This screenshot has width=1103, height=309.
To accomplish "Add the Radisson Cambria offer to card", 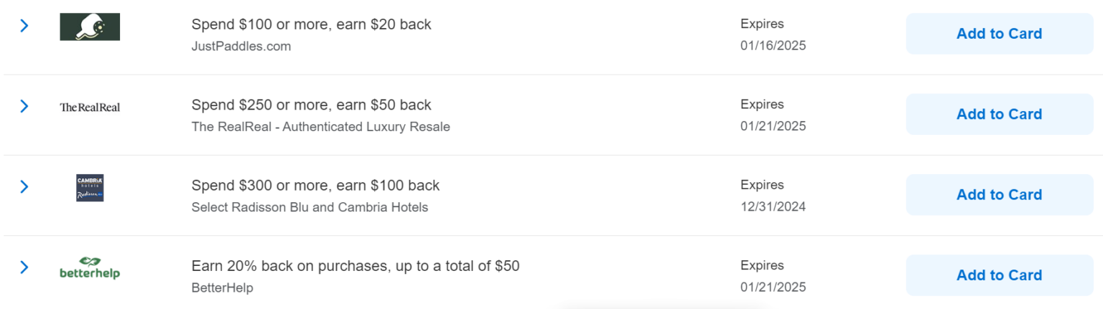I will coord(999,194).
